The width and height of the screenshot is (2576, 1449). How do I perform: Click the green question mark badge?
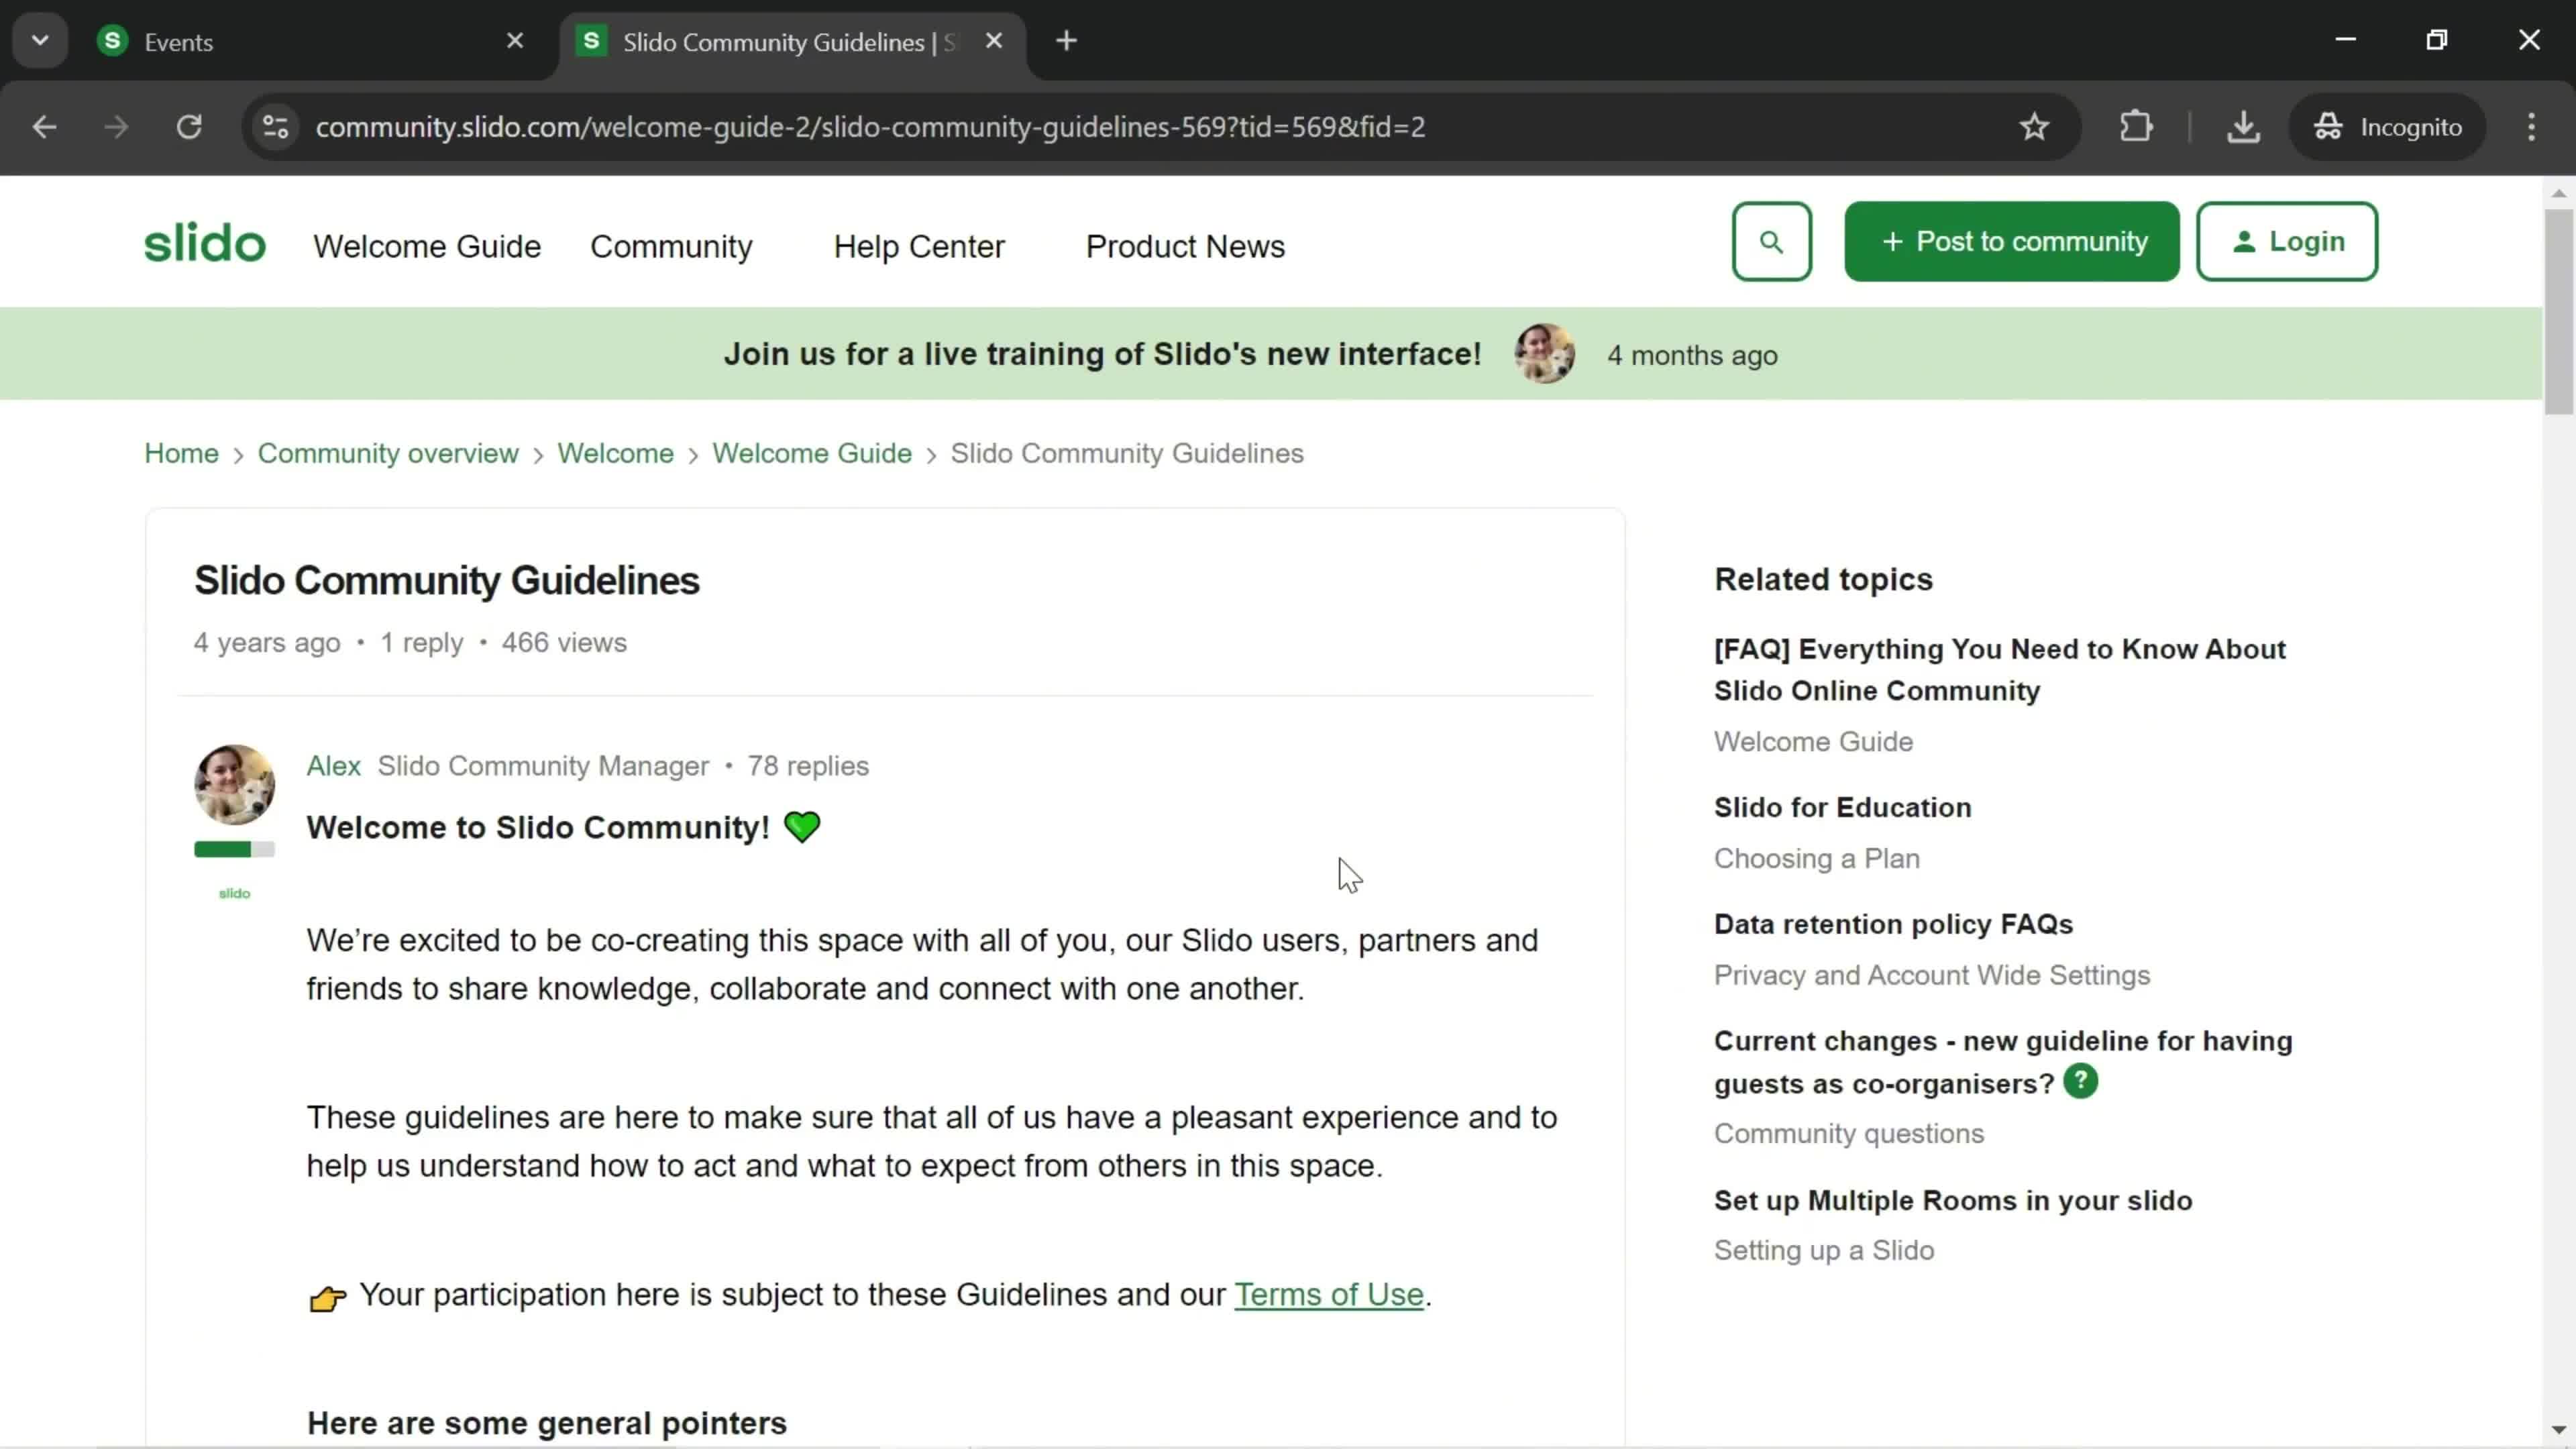point(2080,1081)
